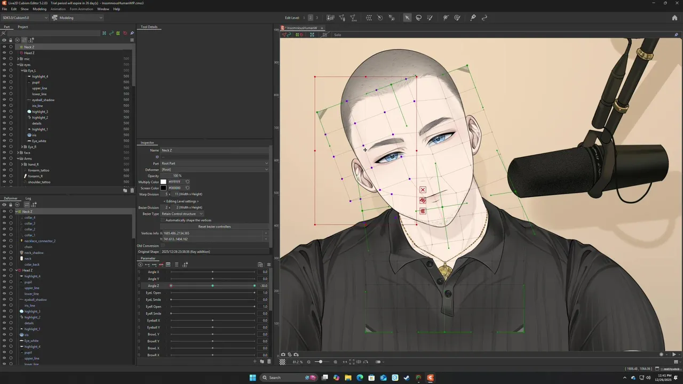Click the 1:1 actual size zoom button
Image resolution: width=683 pixels, height=384 pixels.
pyautogui.click(x=345, y=362)
